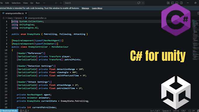This screenshot has width=199, height=112.
Task: Expand the overflow menu ellipsis
Action: (x=44, y=3)
